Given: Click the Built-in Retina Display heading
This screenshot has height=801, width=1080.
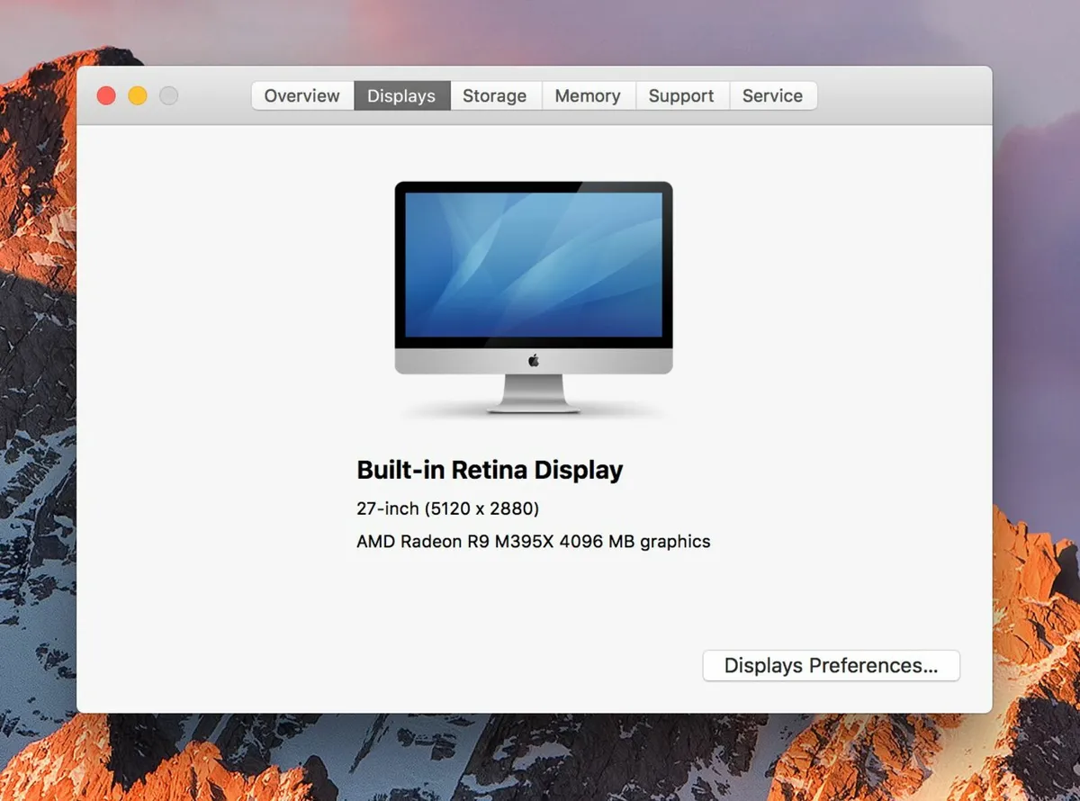Looking at the screenshot, I should 490,470.
